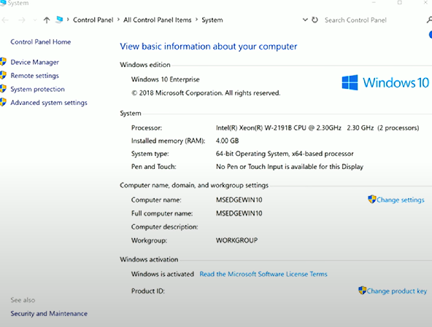This screenshot has height=327, width=432.
Task: Click the Forward navigation arrow
Action: coord(22,20)
